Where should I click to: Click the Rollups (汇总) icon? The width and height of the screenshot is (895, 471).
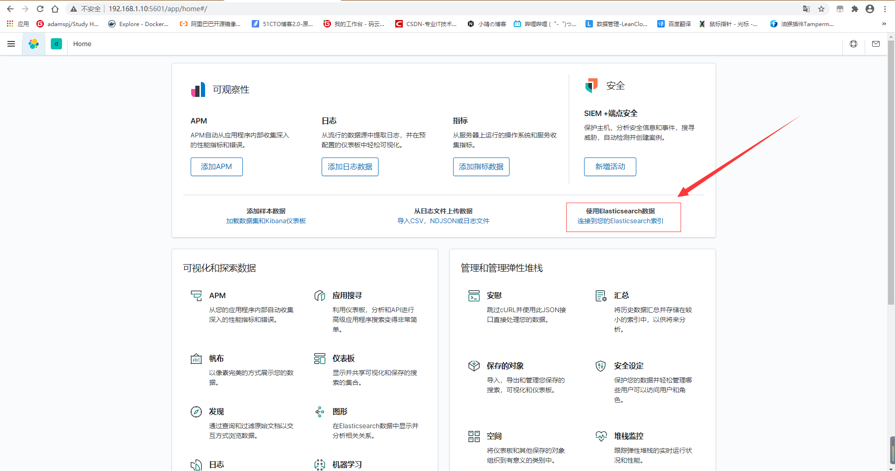click(601, 295)
